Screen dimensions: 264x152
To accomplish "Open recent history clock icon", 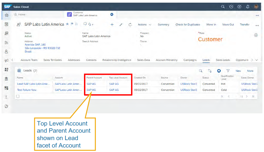I will pos(231,7).
